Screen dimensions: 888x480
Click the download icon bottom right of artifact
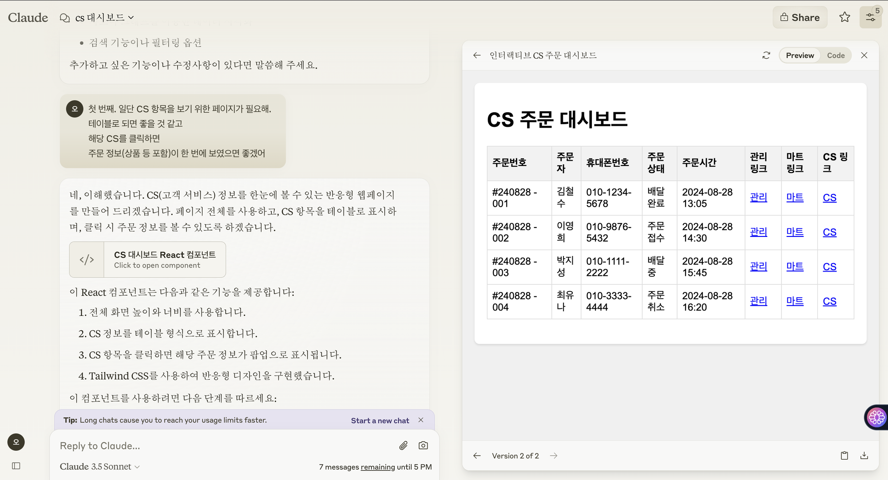pos(864,455)
